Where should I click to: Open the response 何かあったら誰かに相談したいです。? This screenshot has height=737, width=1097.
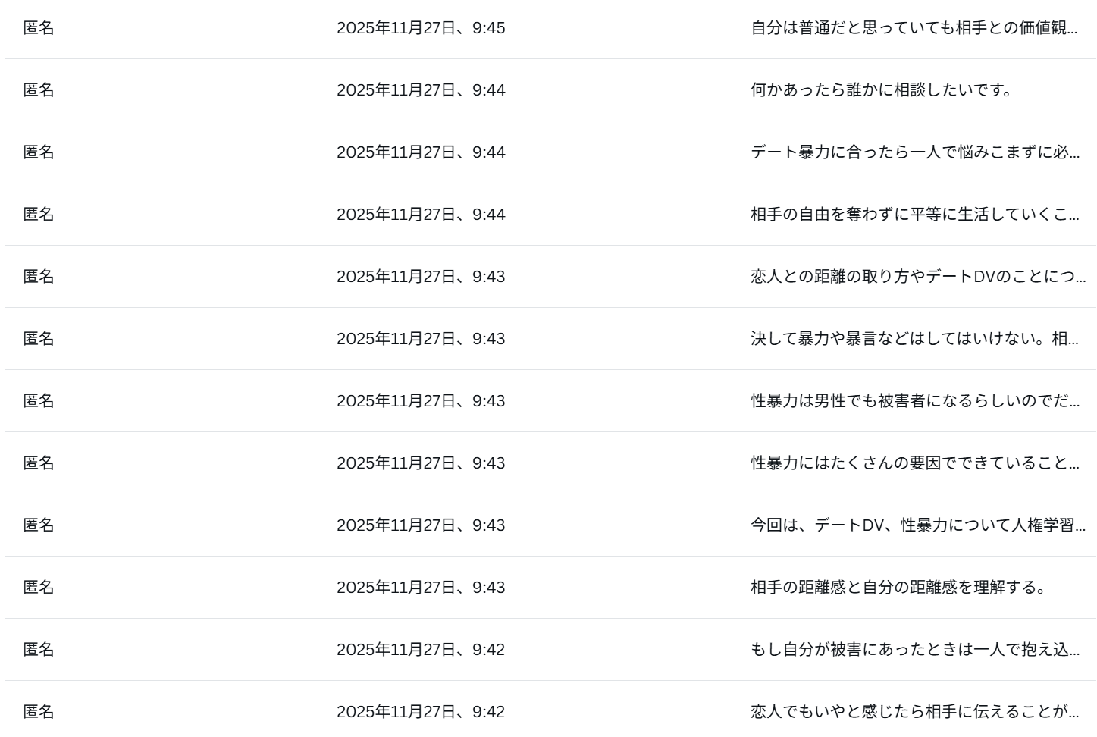pos(881,90)
